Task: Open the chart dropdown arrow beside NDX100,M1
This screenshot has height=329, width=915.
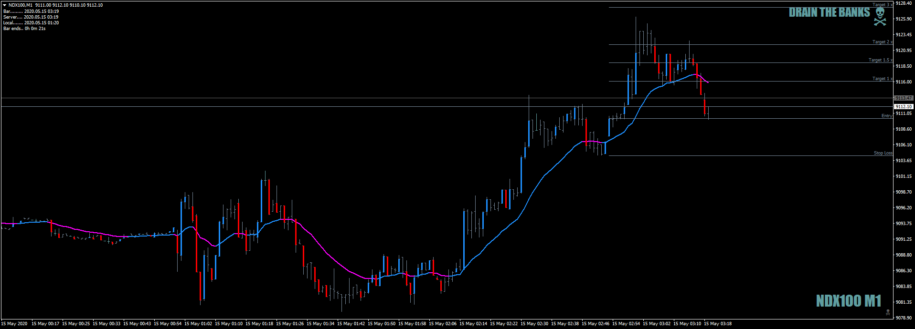Action: tap(5, 5)
